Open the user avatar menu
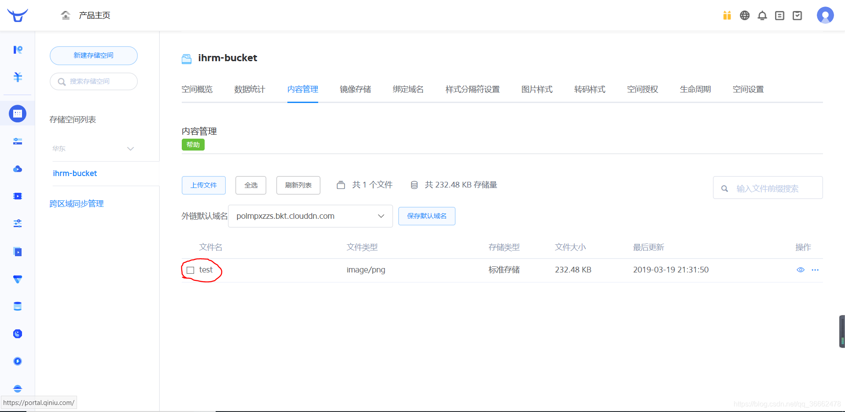Viewport: 845px width, 412px height. pyautogui.click(x=825, y=15)
